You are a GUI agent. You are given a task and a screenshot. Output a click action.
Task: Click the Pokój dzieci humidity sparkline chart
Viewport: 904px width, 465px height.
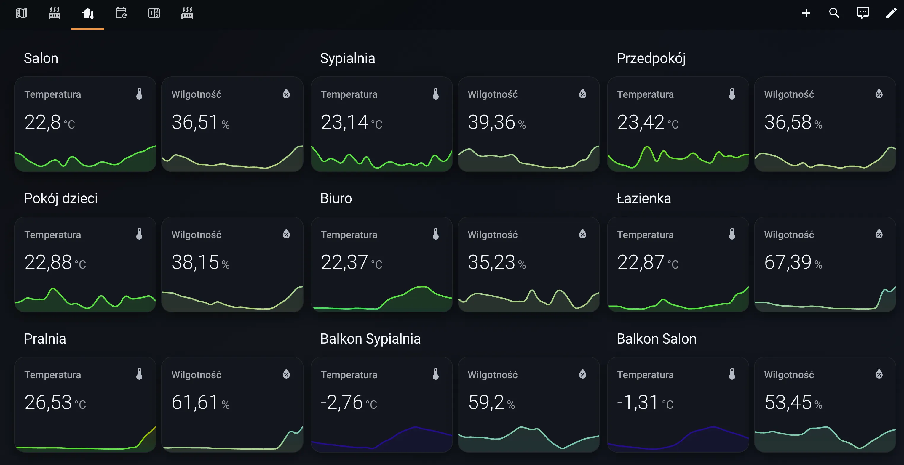point(232,300)
